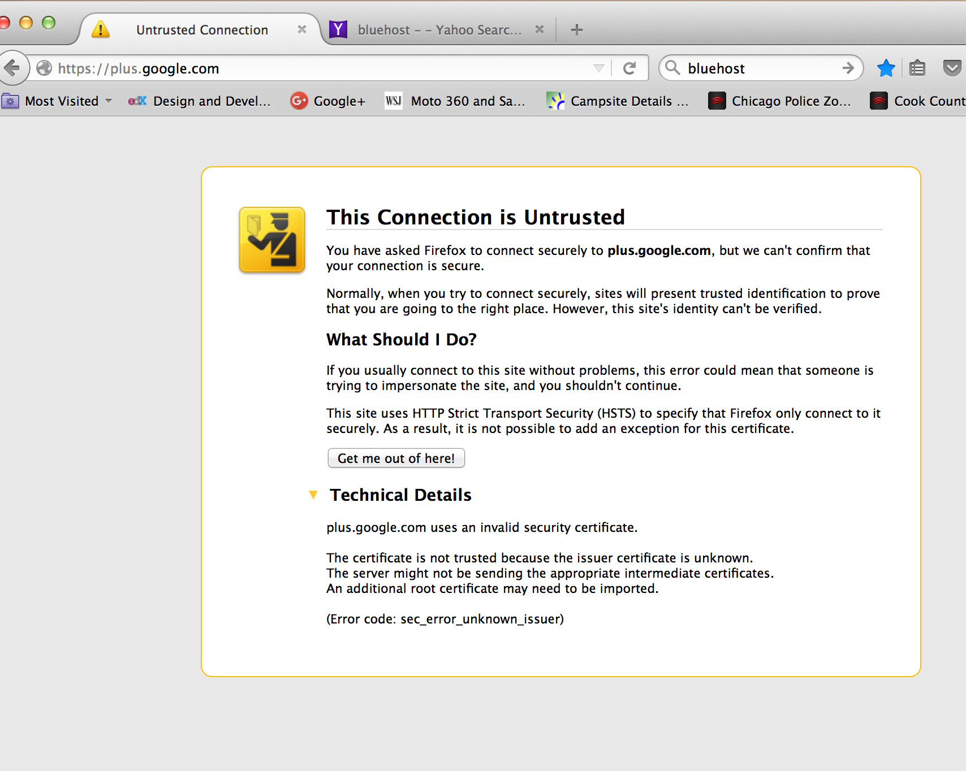This screenshot has width=966, height=771.
Task: Click the invalid security certificate line
Action: pos(482,527)
